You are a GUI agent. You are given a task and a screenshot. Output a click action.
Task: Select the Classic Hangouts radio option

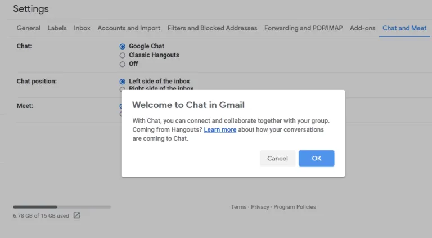click(x=122, y=55)
